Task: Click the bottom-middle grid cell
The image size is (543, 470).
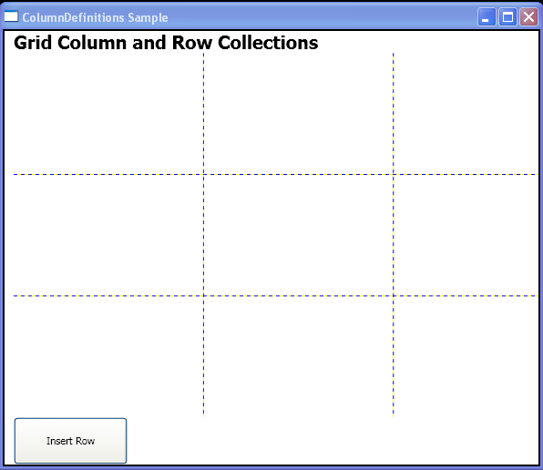Action: pos(298,356)
